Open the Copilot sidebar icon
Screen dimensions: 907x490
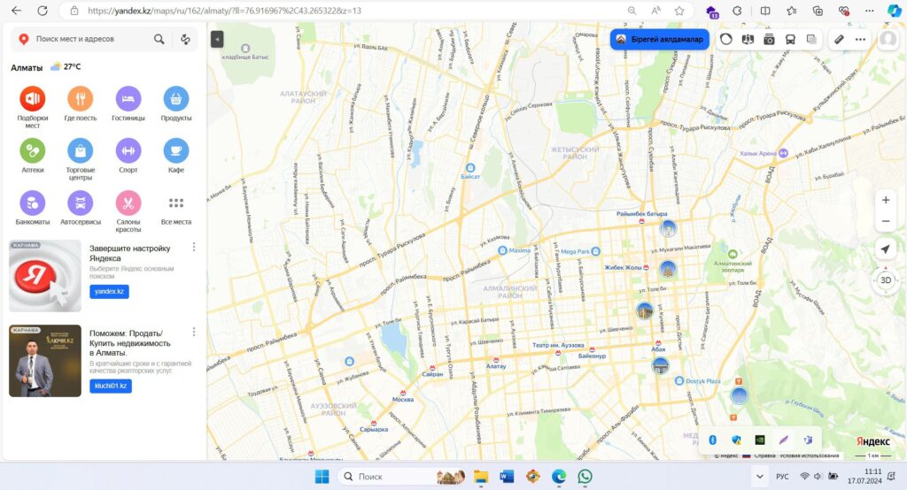coord(895,11)
